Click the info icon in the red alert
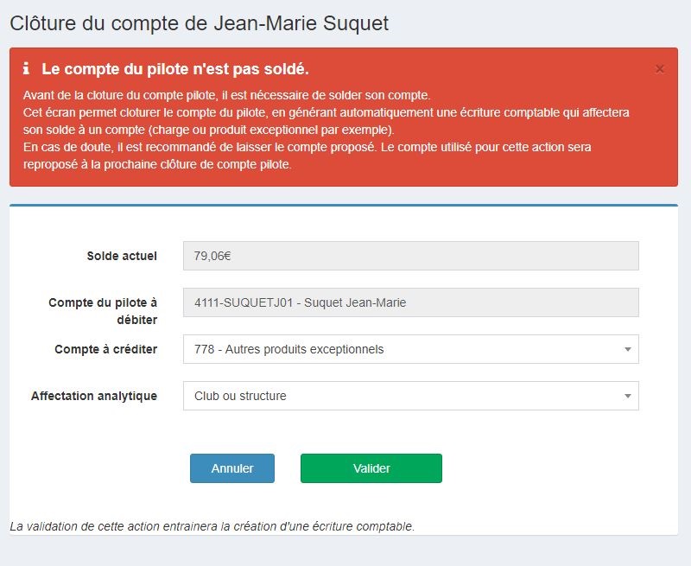Screen dimensions: 691x566 click(x=27, y=69)
